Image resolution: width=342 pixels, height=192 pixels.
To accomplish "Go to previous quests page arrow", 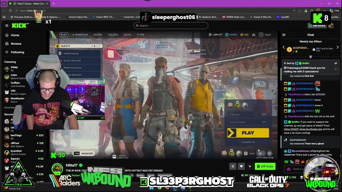I will [x=92, y=46].
